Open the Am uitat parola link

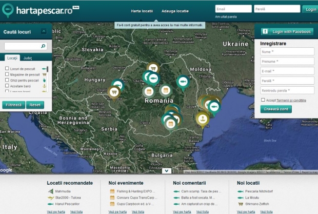pyautogui.click(x=226, y=17)
